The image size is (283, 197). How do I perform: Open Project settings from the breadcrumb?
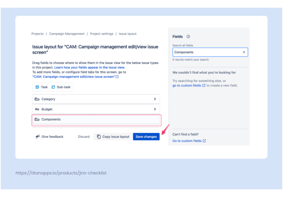point(102,34)
